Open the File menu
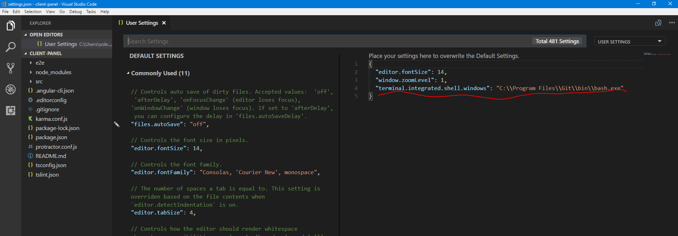The width and height of the screenshot is (678, 236). coord(5,12)
